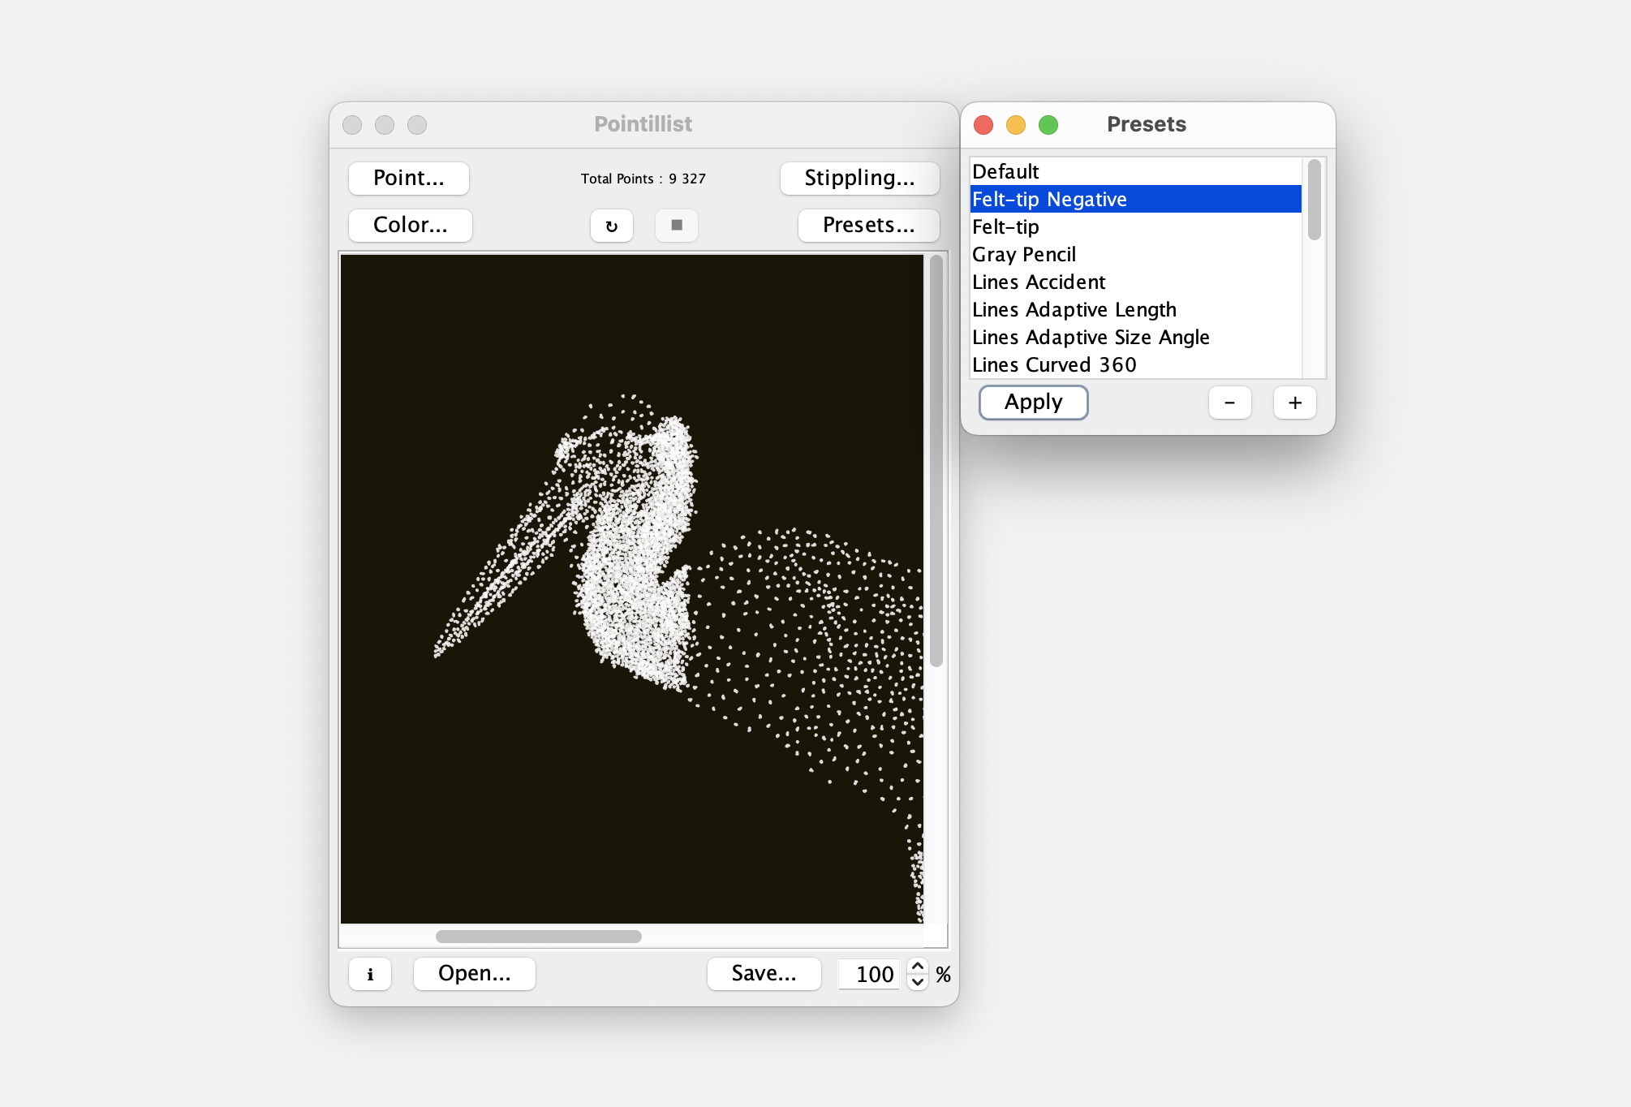The height and width of the screenshot is (1107, 1631).
Task: Open the info panel with the i button
Action: [x=370, y=974]
